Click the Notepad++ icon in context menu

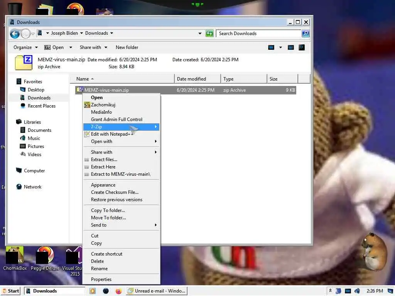tap(87, 134)
